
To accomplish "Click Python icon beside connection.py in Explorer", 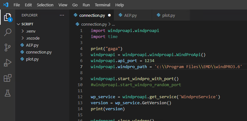I will point(22,52).
